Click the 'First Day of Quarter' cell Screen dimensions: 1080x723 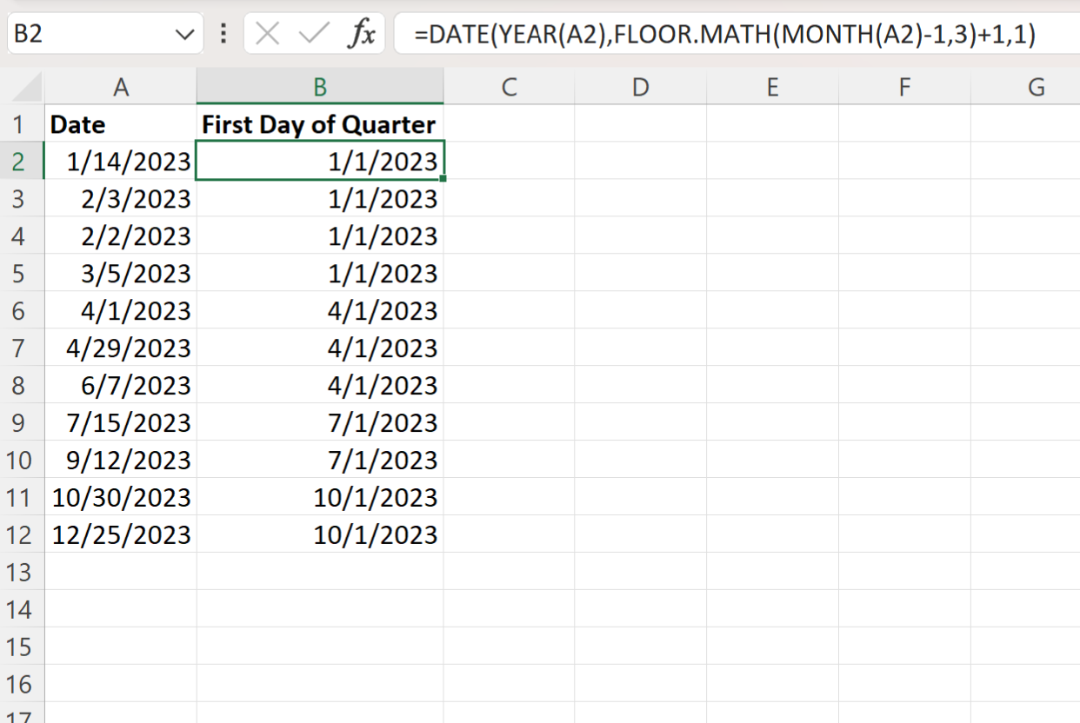(x=320, y=124)
